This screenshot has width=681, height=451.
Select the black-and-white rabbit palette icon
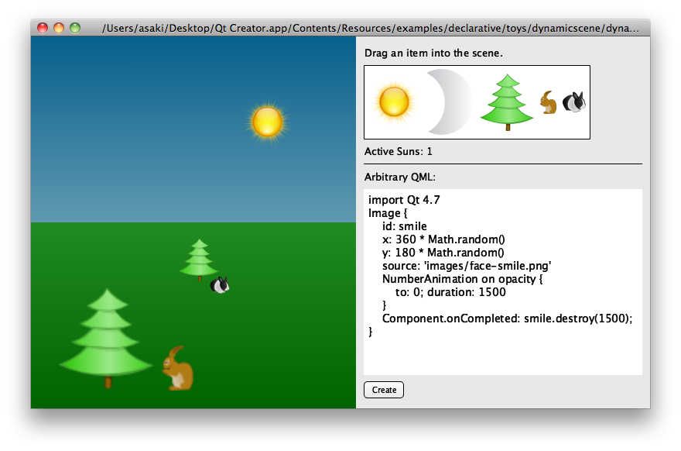(x=573, y=102)
